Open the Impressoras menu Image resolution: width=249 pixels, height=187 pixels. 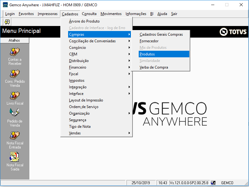[x=47, y=14]
